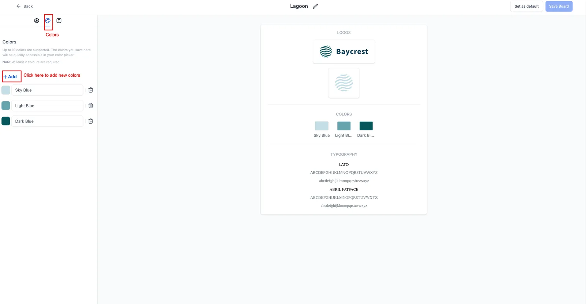Click the ABRIL FATFACE font name
The image size is (586, 304).
pos(344,190)
